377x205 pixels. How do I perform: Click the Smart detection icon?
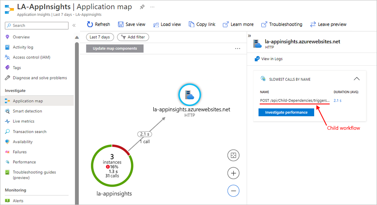tap(8, 111)
